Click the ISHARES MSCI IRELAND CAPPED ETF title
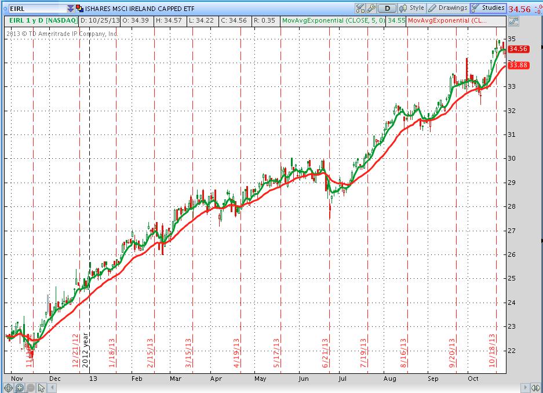Viewport: 543px width, 393px height. [140, 9]
